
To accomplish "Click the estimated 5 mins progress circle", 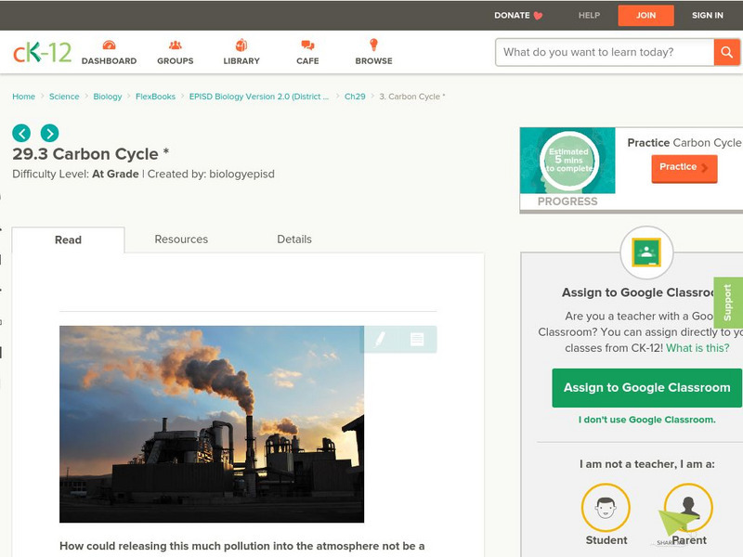I will tap(569, 161).
